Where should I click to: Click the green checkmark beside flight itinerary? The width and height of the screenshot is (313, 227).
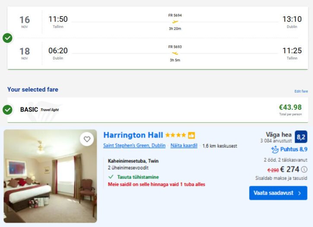(7, 38)
